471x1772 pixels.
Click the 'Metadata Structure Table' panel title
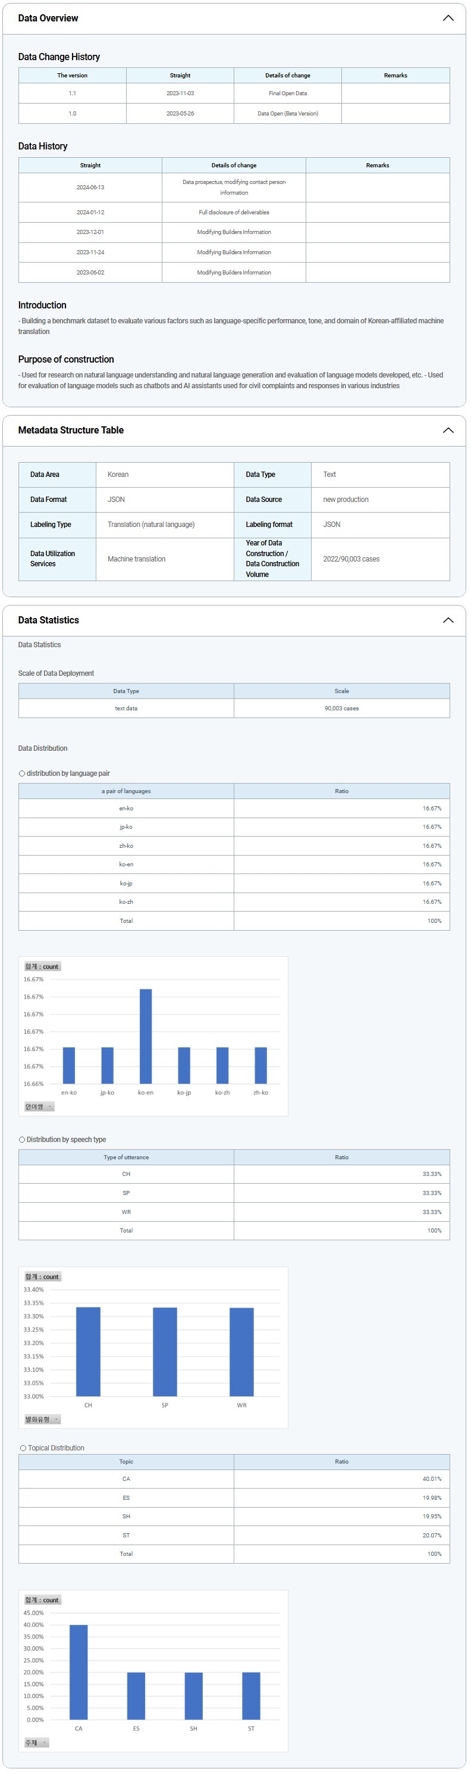pyautogui.click(x=71, y=430)
